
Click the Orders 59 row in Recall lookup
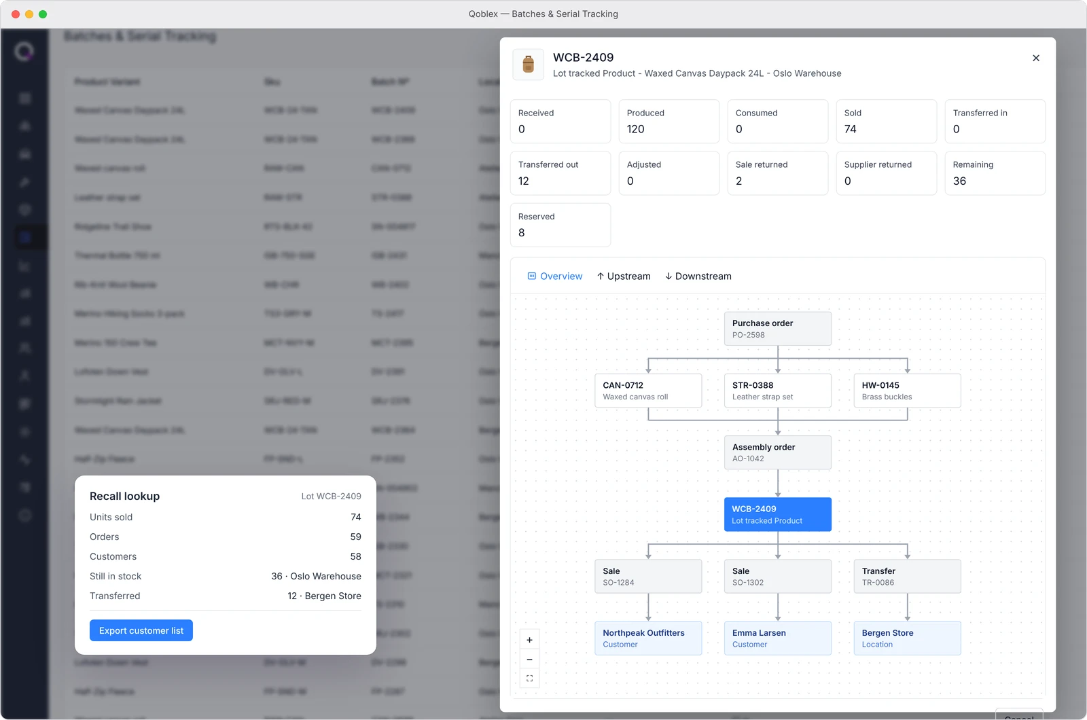click(x=226, y=537)
